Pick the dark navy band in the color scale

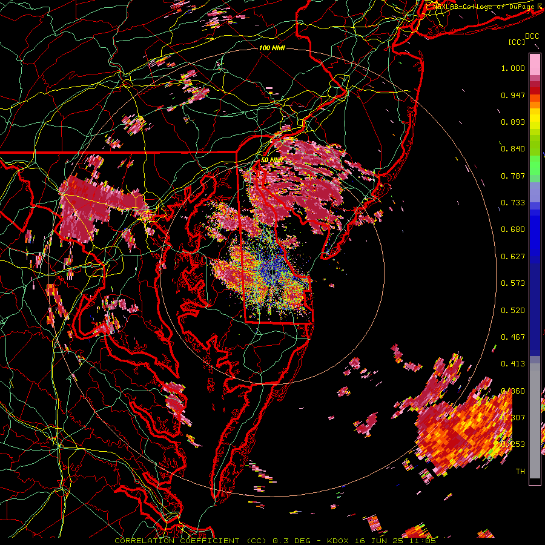(535, 309)
